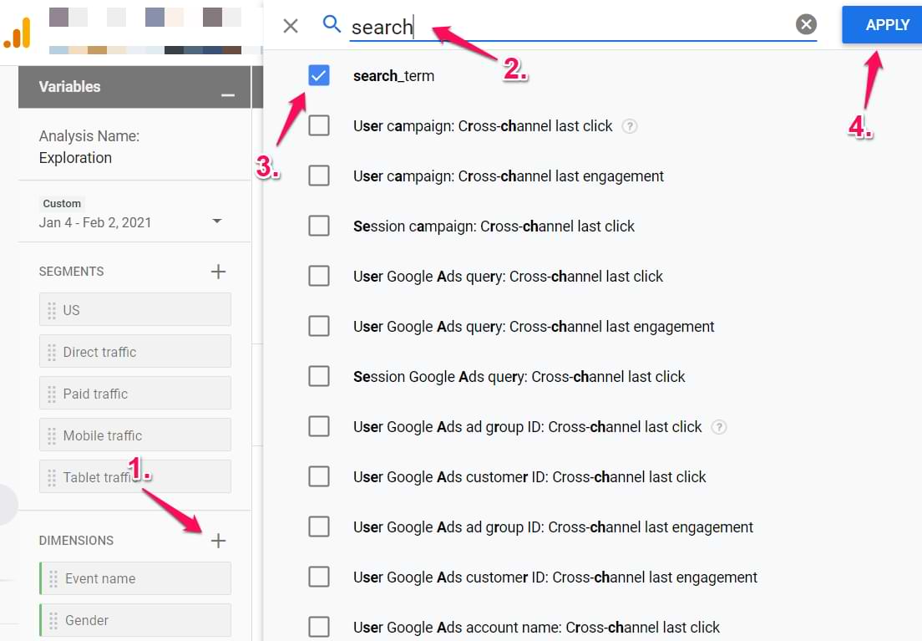
Task: Edit the Analysis Name Exploration text
Action: pyautogui.click(x=75, y=158)
